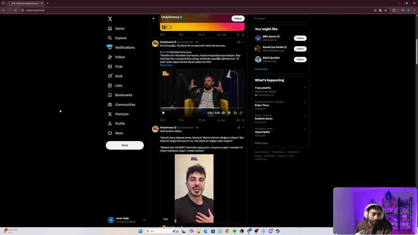Play the Enis Kirazoğlu video
Viewport: 418px width, 235px height.
click(163, 113)
